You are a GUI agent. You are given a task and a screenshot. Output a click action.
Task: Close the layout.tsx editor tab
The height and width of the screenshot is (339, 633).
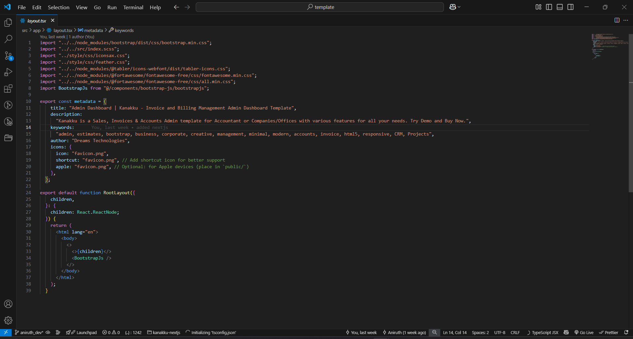pos(52,20)
